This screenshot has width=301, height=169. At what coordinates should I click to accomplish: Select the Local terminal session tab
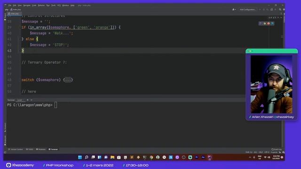(x=19, y=100)
